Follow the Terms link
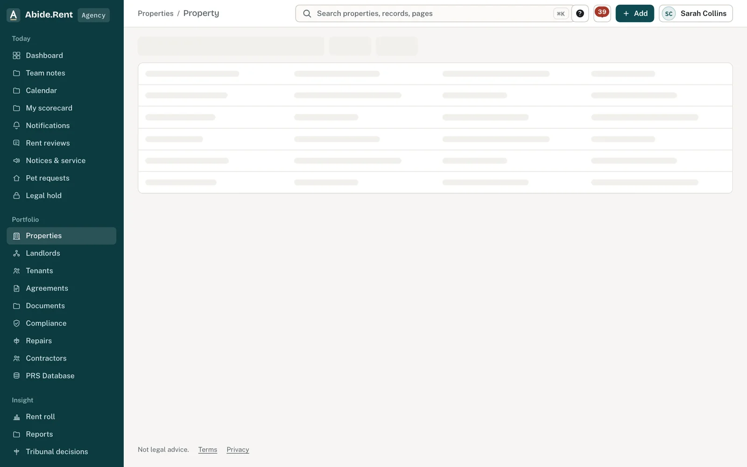This screenshot has width=747, height=467. (x=208, y=450)
